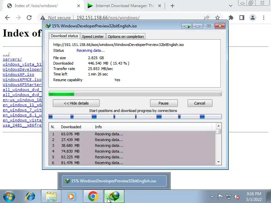271x203 pixels.
Task: Open Chrome profile avatar
Action: coord(253,18)
